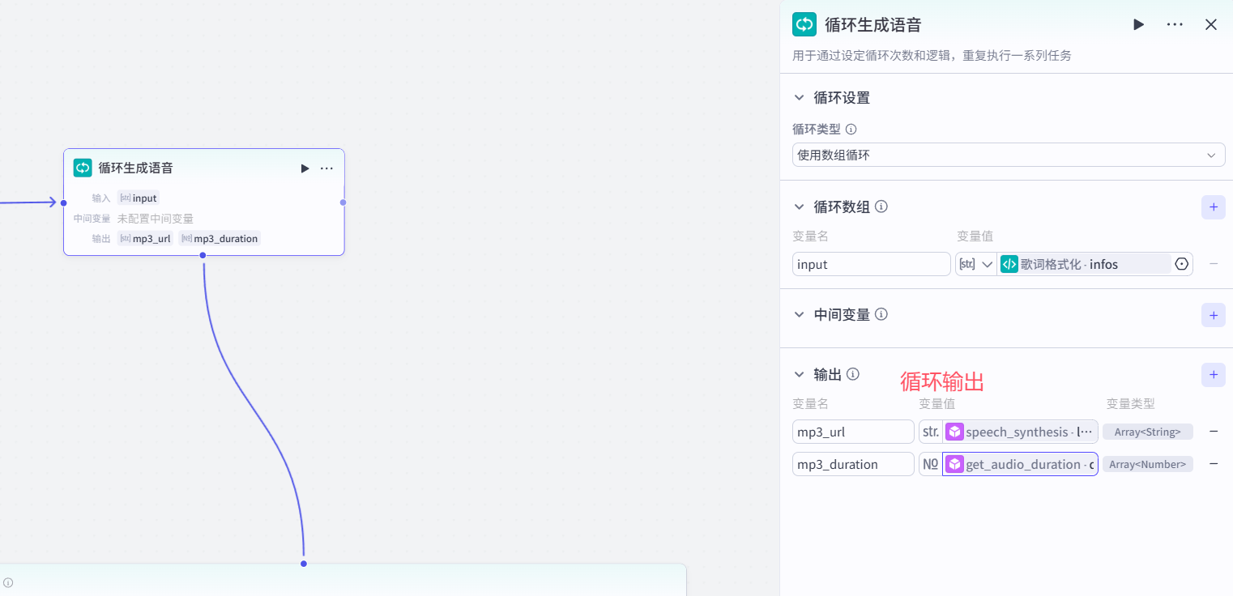Click the mp3_duration tag on canvas node
This screenshot has height=596, width=1233.
tap(220, 238)
